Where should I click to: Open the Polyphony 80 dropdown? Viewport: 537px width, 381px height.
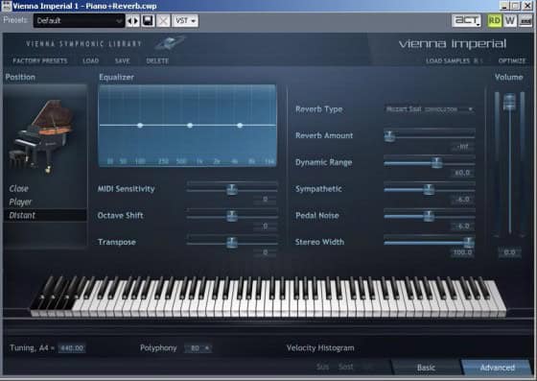(x=198, y=348)
